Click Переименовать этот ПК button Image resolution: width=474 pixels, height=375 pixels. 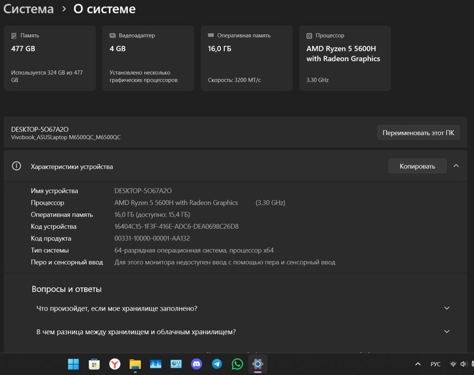tap(418, 133)
